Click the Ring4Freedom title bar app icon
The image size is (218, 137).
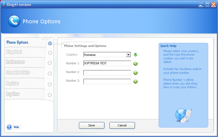click(x=4, y=4)
